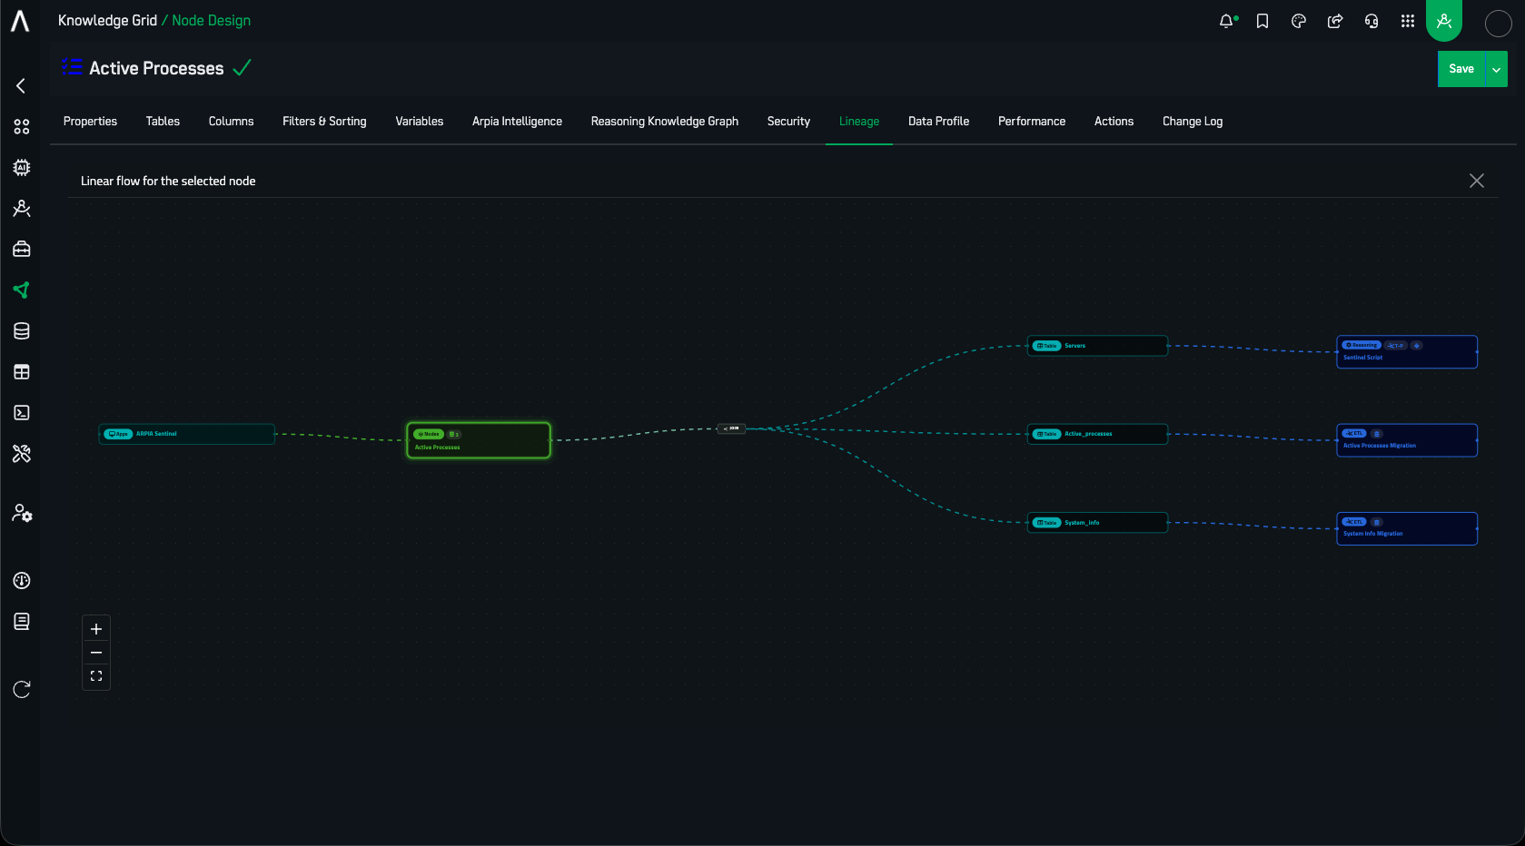The image size is (1525, 846).
Task: Expand the Save dropdown arrow
Action: point(1496,69)
